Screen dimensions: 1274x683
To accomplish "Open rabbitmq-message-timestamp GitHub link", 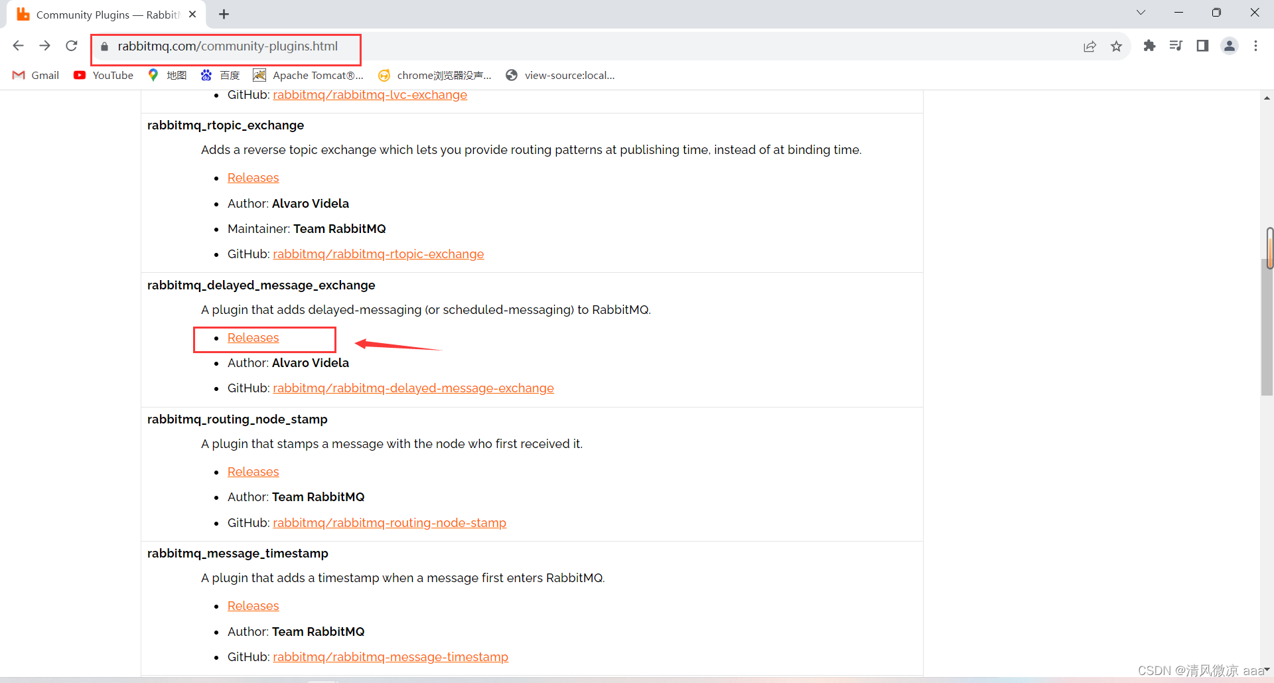I will tap(390, 657).
